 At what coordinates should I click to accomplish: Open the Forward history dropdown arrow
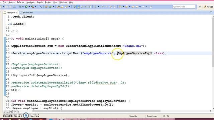pyautogui.click(x=146, y=7)
